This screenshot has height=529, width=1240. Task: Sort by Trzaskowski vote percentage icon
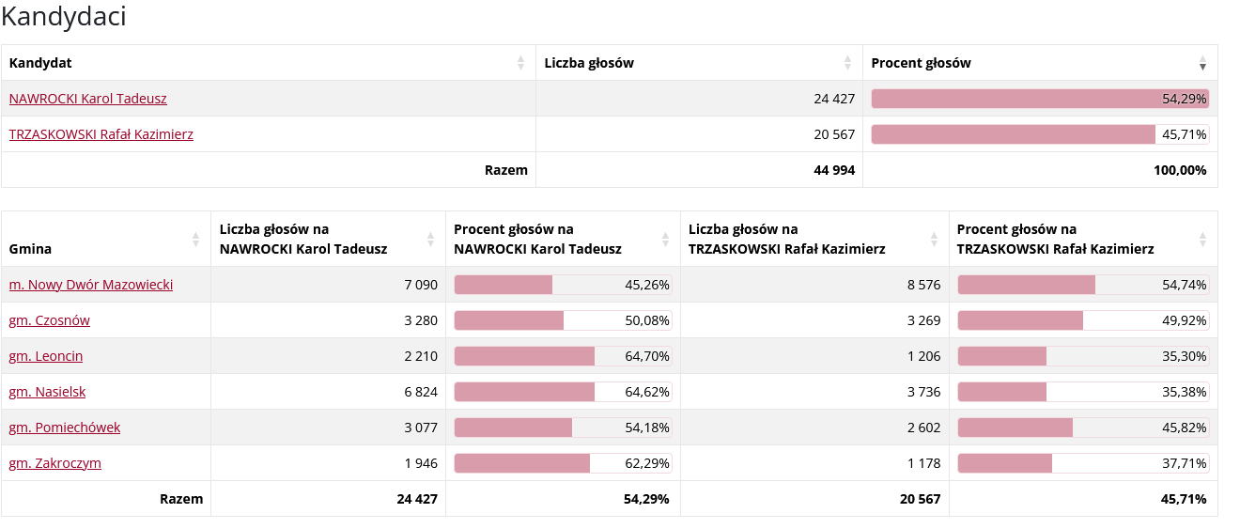point(1202,240)
